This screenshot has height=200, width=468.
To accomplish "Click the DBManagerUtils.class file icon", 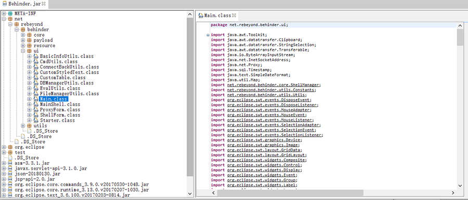I will click(x=36, y=83).
